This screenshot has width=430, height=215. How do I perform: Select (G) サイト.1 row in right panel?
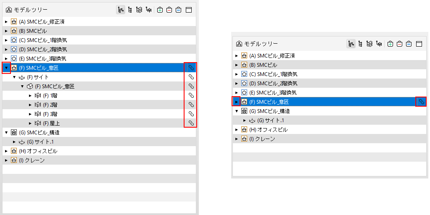coord(330,121)
